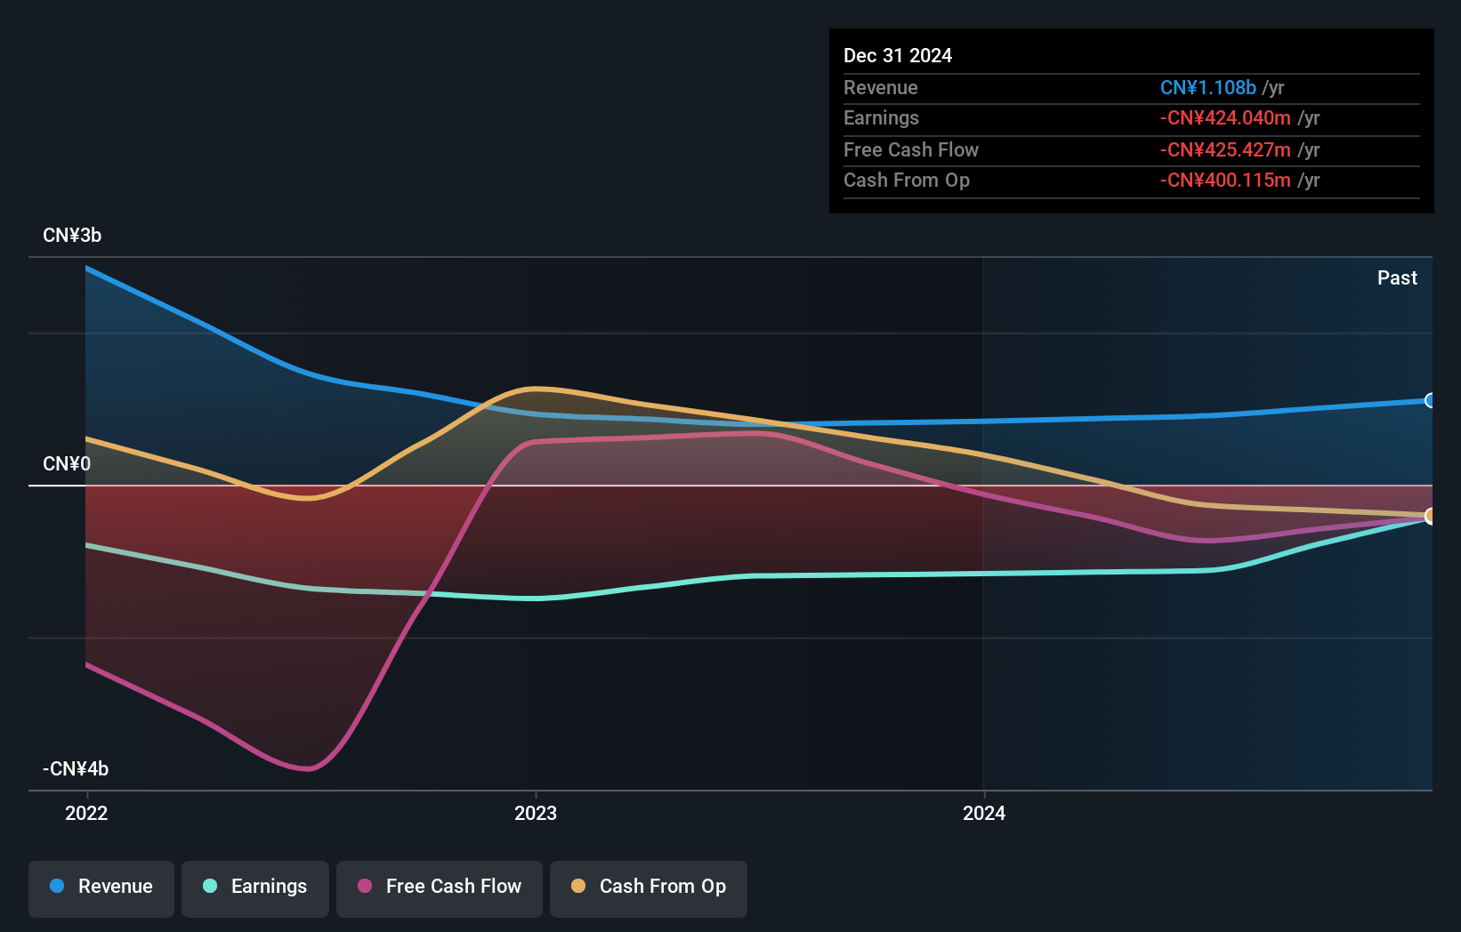Click the blue Revenue legend dot
Viewport: 1461px width, 932px height.
coord(57,886)
